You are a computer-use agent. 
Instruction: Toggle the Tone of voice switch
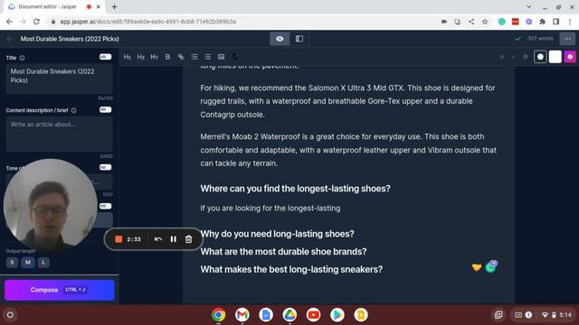[106, 167]
